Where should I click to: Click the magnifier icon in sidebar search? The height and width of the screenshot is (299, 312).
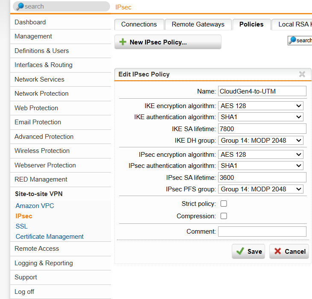[x=19, y=6]
